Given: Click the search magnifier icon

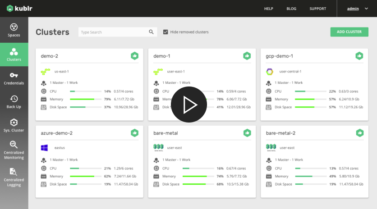Looking at the screenshot, I should (x=151, y=32).
